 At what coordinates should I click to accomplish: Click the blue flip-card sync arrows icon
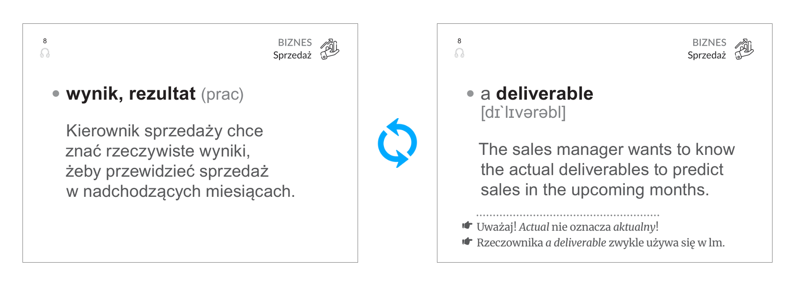[397, 143]
